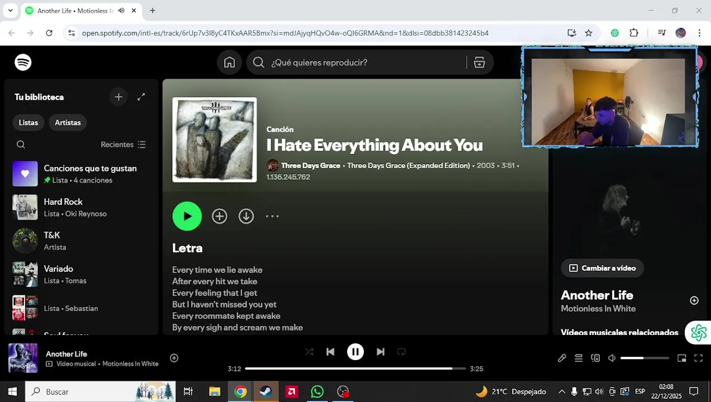Add song to Liked Songs
This screenshot has height=402, width=711.
pyautogui.click(x=219, y=216)
